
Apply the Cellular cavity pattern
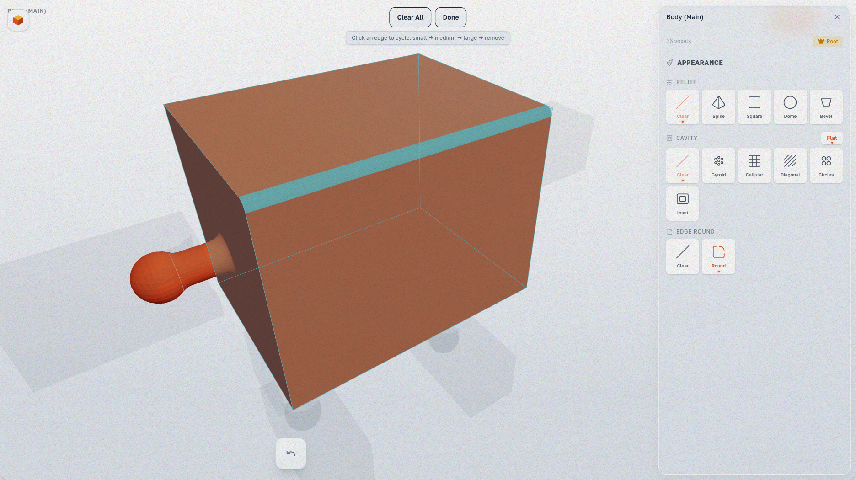click(754, 165)
